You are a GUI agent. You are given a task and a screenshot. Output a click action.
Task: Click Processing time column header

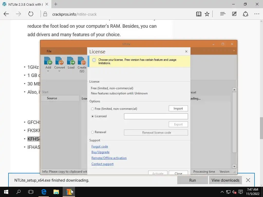tap(204, 172)
